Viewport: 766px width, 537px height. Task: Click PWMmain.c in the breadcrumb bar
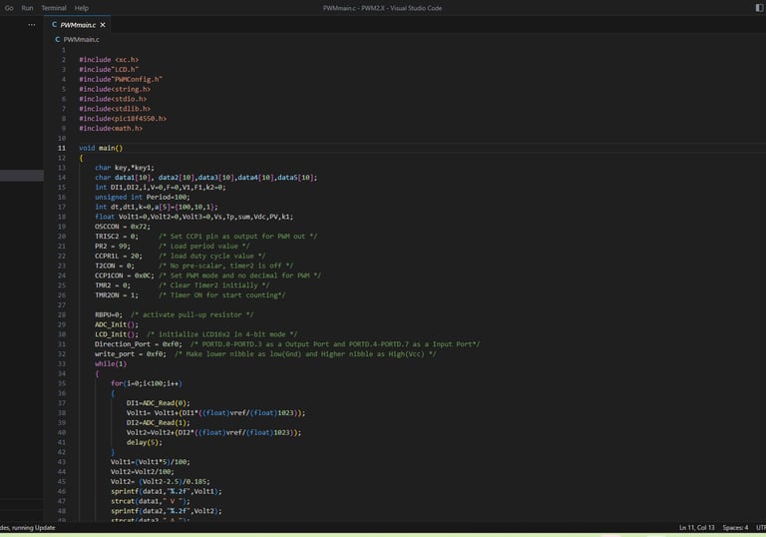(x=81, y=39)
